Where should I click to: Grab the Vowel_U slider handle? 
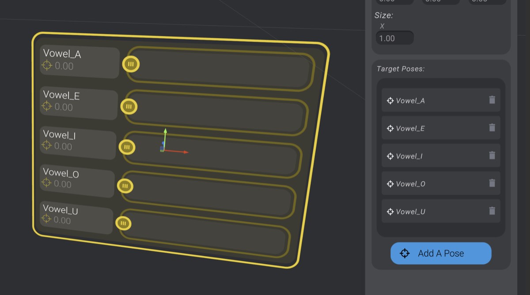pyautogui.click(x=123, y=223)
